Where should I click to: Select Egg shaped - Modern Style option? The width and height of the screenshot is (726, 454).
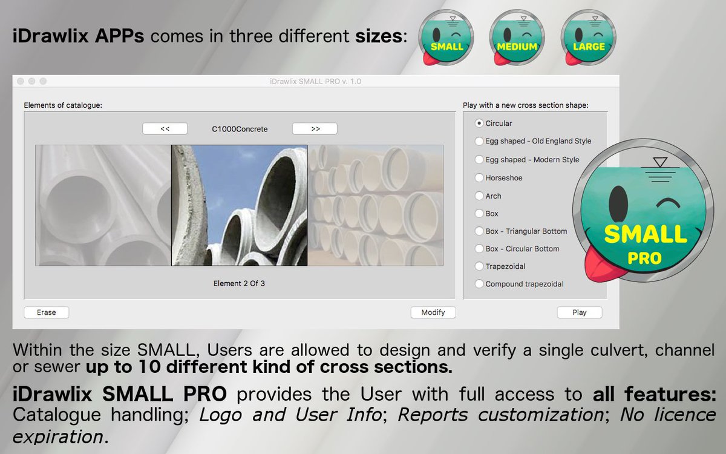click(x=479, y=160)
